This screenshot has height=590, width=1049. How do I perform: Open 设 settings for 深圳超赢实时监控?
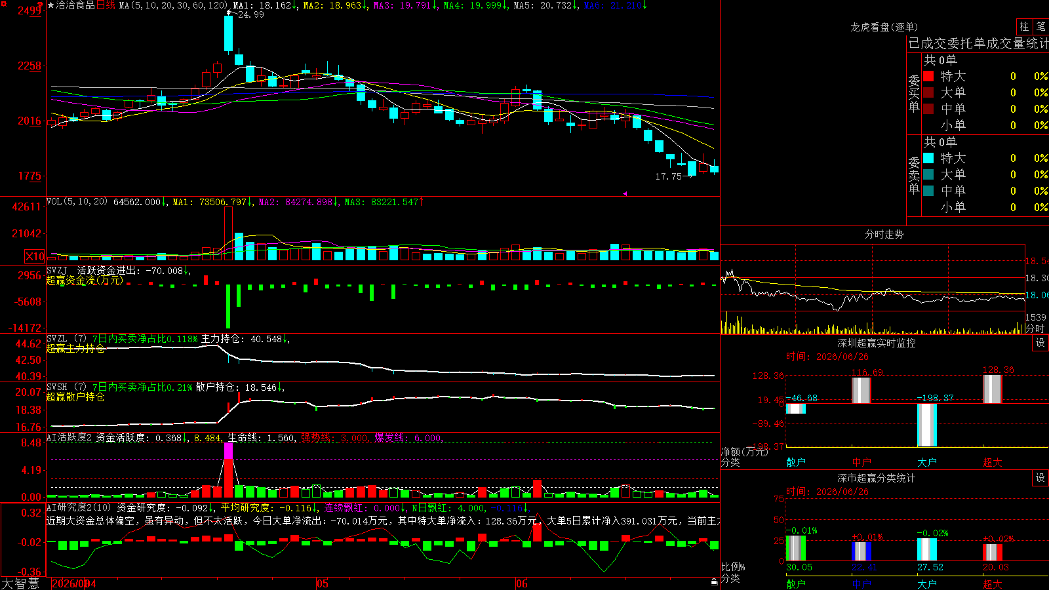click(1040, 343)
